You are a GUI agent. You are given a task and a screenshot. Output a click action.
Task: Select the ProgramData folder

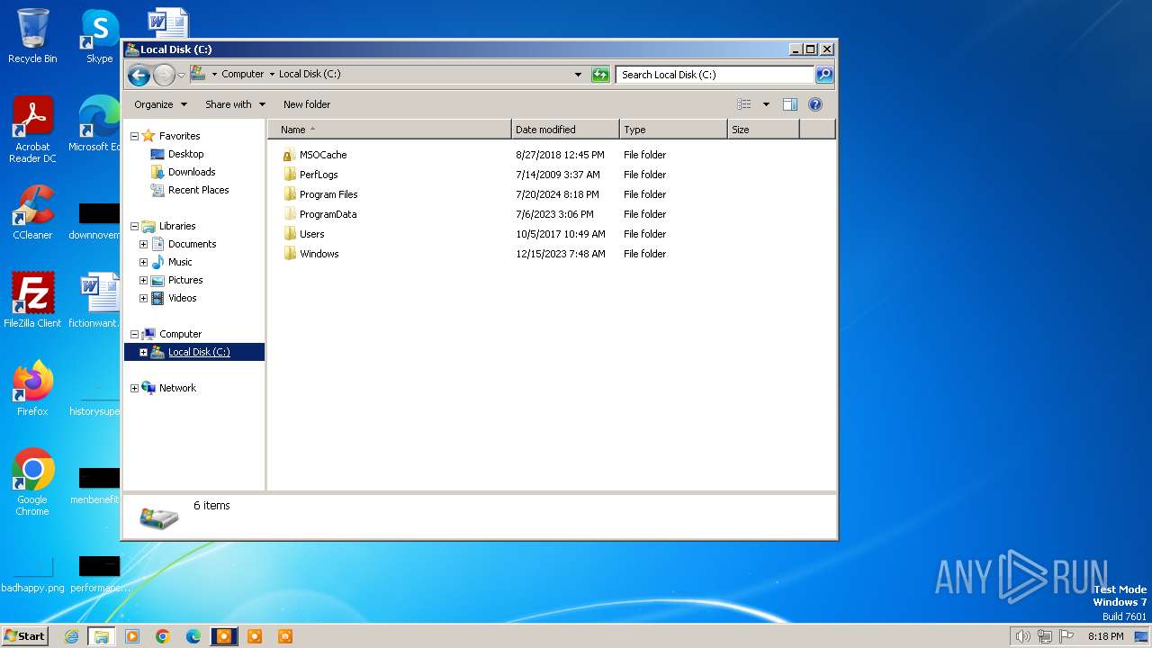pyautogui.click(x=328, y=214)
